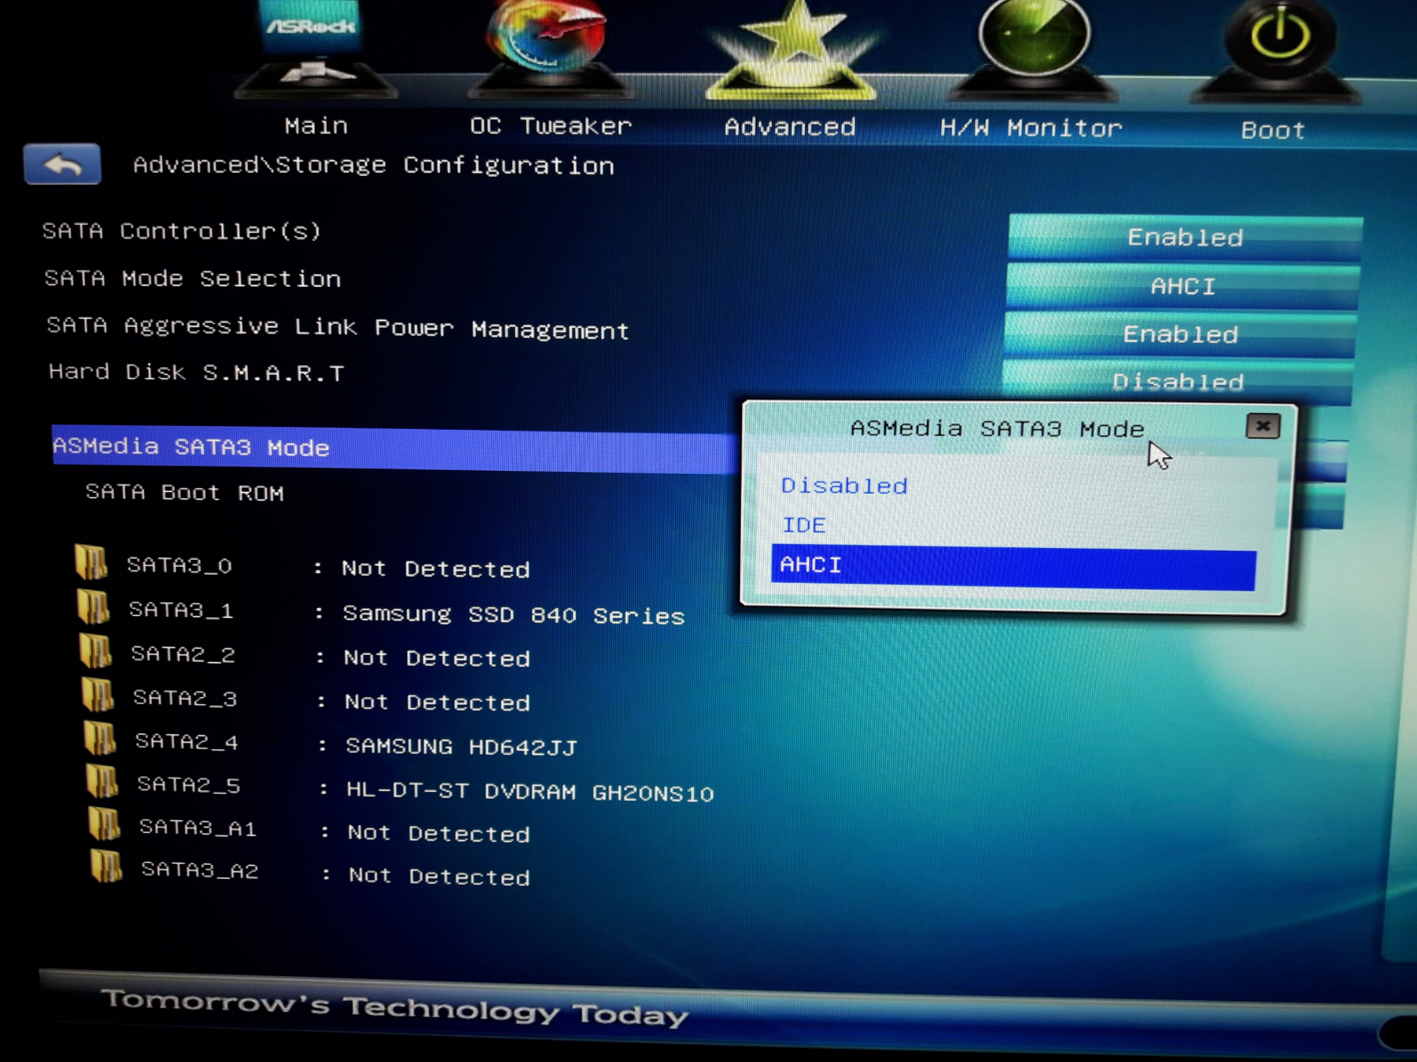Open the SATA2_2 drive icon
The width and height of the screenshot is (1417, 1062).
point(96,651)
